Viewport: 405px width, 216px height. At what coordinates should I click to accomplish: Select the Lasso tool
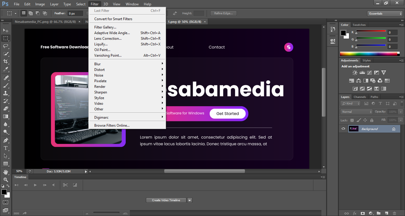pyautogui.click(x=6, y=46)
